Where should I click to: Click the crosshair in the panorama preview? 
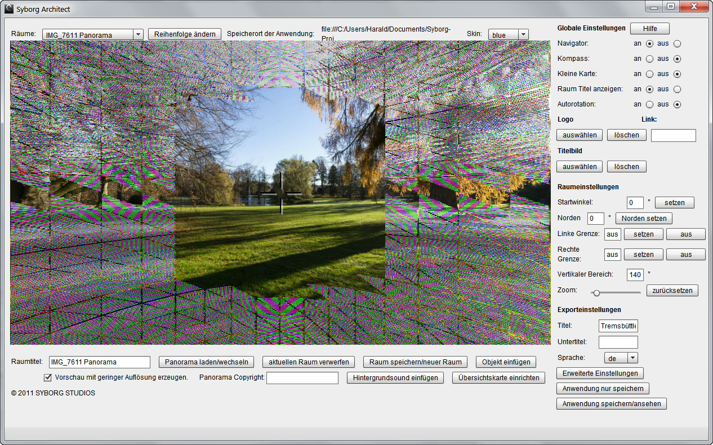281,193
